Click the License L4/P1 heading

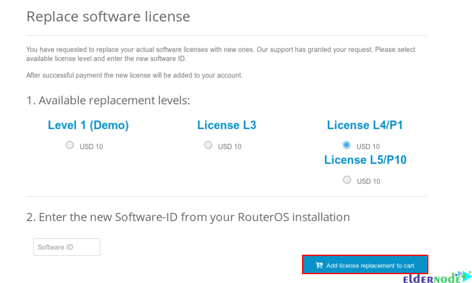pyautogui.click(x=365, y=125)
